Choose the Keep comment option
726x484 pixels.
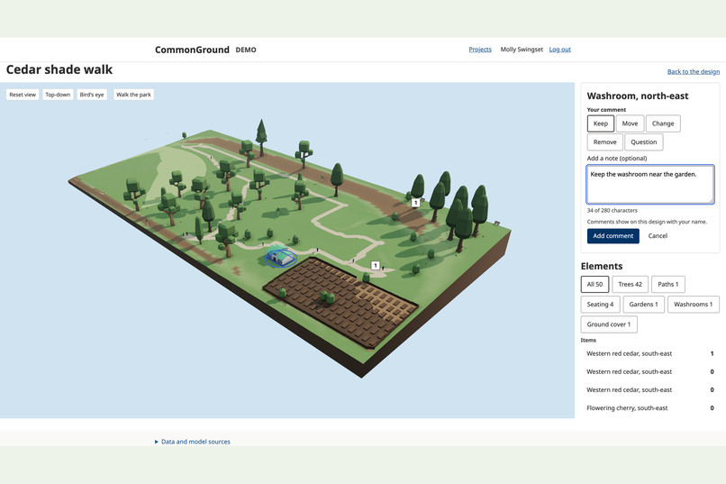click(x=601, y=123)
